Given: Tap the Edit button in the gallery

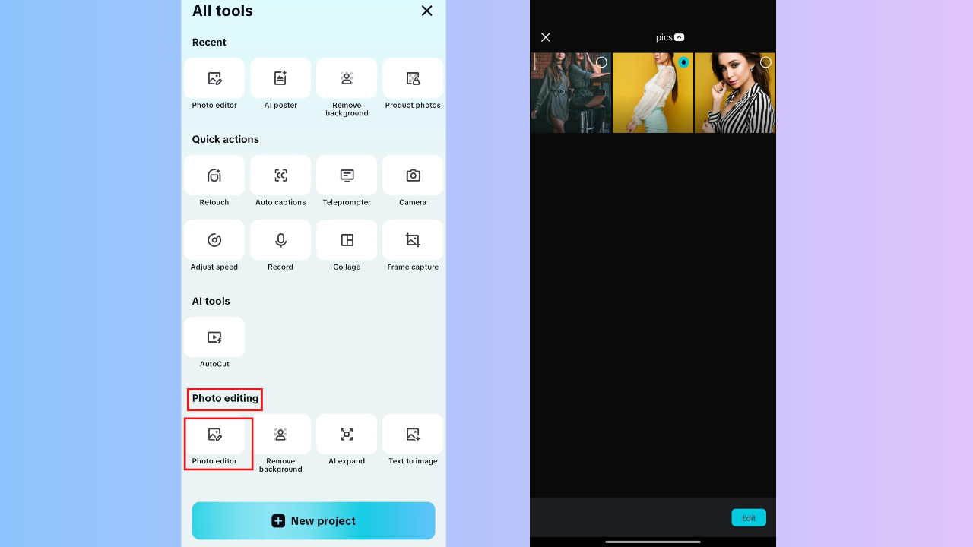Looking at the screenshot, I should point(748,517).
